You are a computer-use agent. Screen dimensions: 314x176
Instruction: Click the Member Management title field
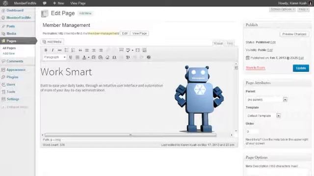click(x=139, y=25)
